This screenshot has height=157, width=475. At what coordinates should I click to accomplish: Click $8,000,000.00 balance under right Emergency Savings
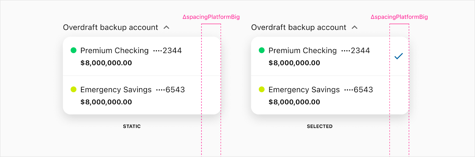coord(294,102)
